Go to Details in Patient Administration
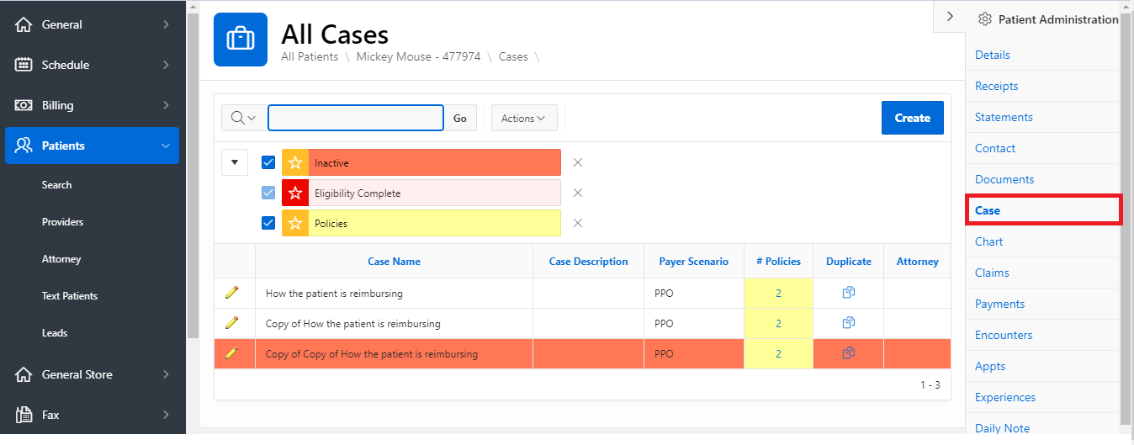This screenshot has height=445, width=1134. tap(993, 55)
